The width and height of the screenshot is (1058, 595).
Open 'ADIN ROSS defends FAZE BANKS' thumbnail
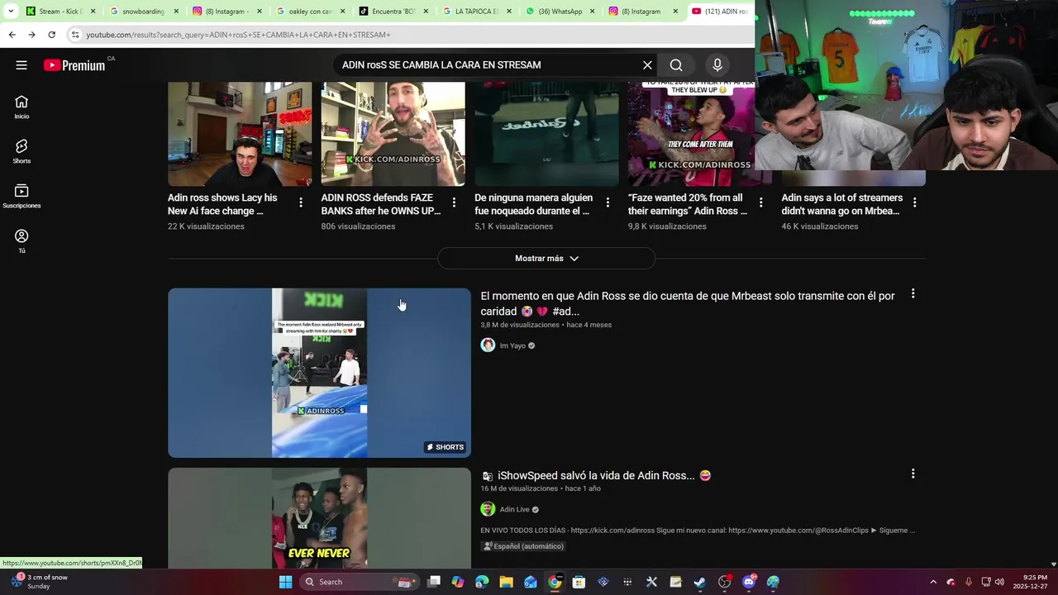click(393, 134)
